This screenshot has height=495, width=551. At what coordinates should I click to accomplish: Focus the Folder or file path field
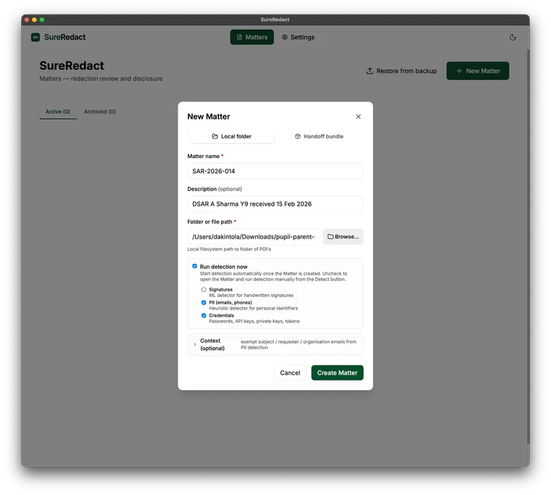[x=254, y=237]
